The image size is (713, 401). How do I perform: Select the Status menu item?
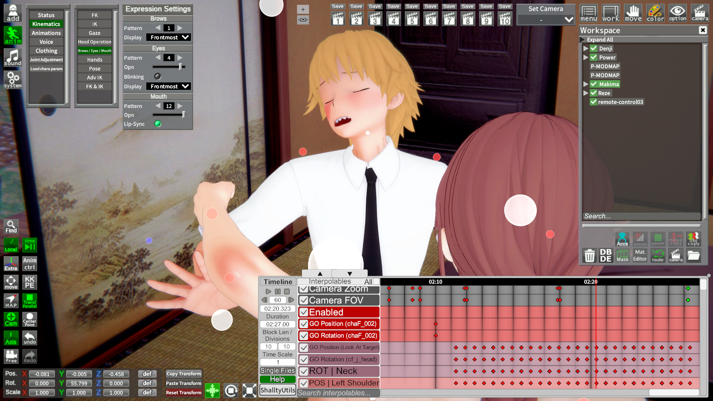(46, 15)
